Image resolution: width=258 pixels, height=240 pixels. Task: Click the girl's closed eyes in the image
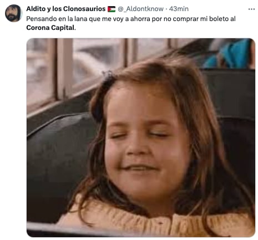139,135
